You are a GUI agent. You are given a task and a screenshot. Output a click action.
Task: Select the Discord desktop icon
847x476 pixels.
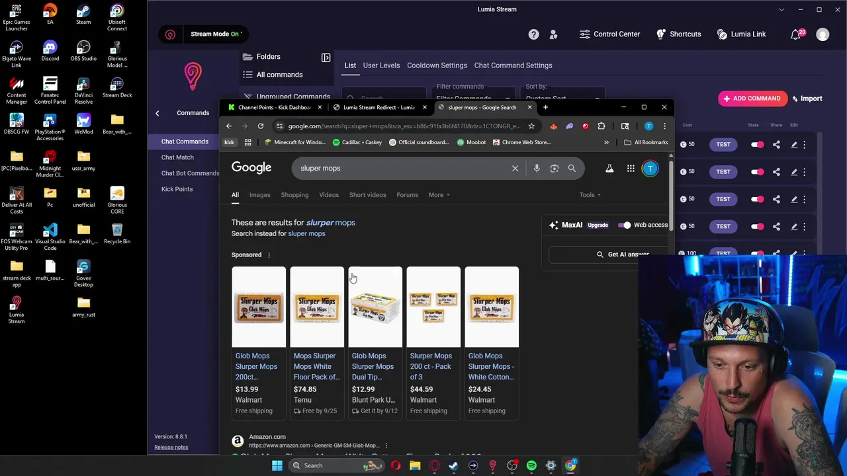coord(50,51)
